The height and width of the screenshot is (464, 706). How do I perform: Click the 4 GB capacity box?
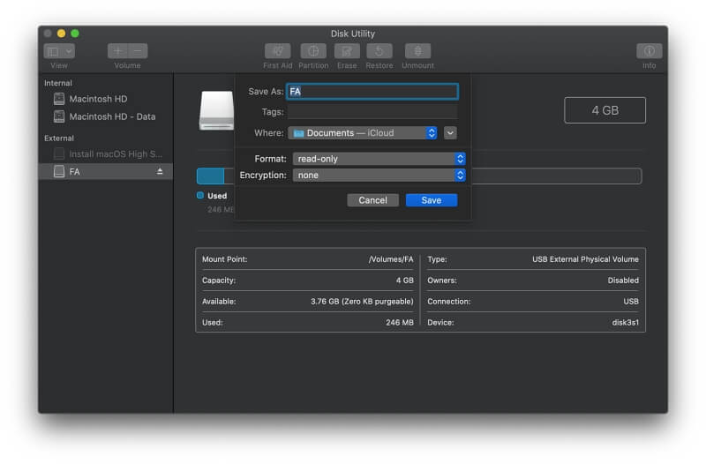tap(605, 110)
